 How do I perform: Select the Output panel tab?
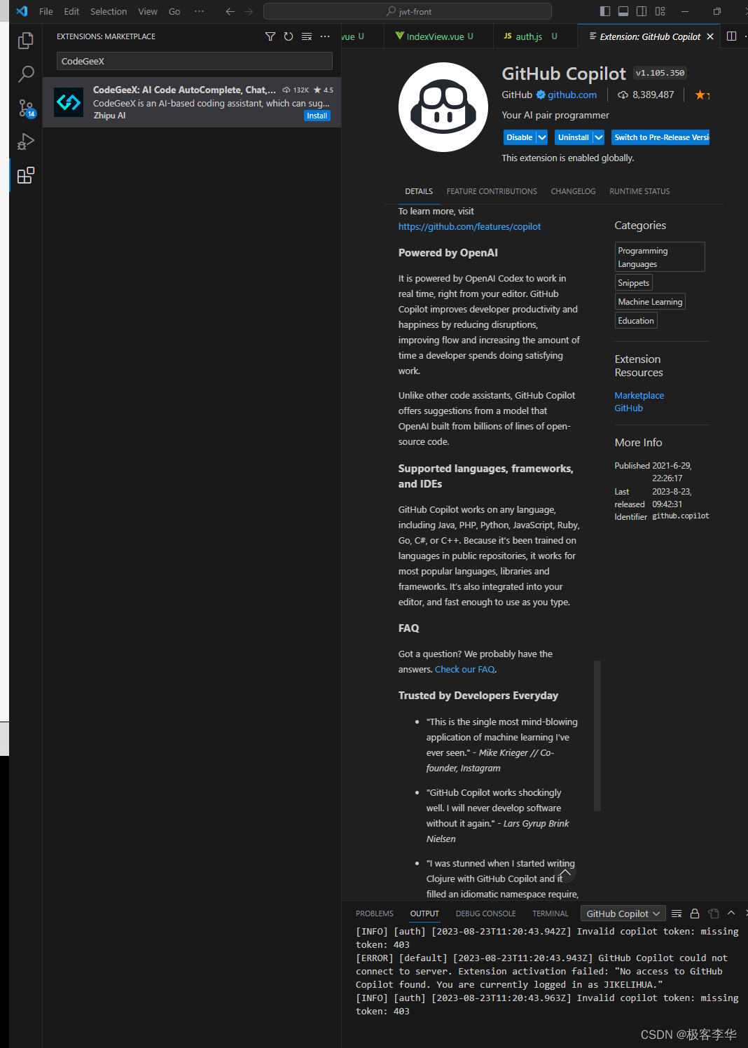pyautogui.click(x=424, y=913)
